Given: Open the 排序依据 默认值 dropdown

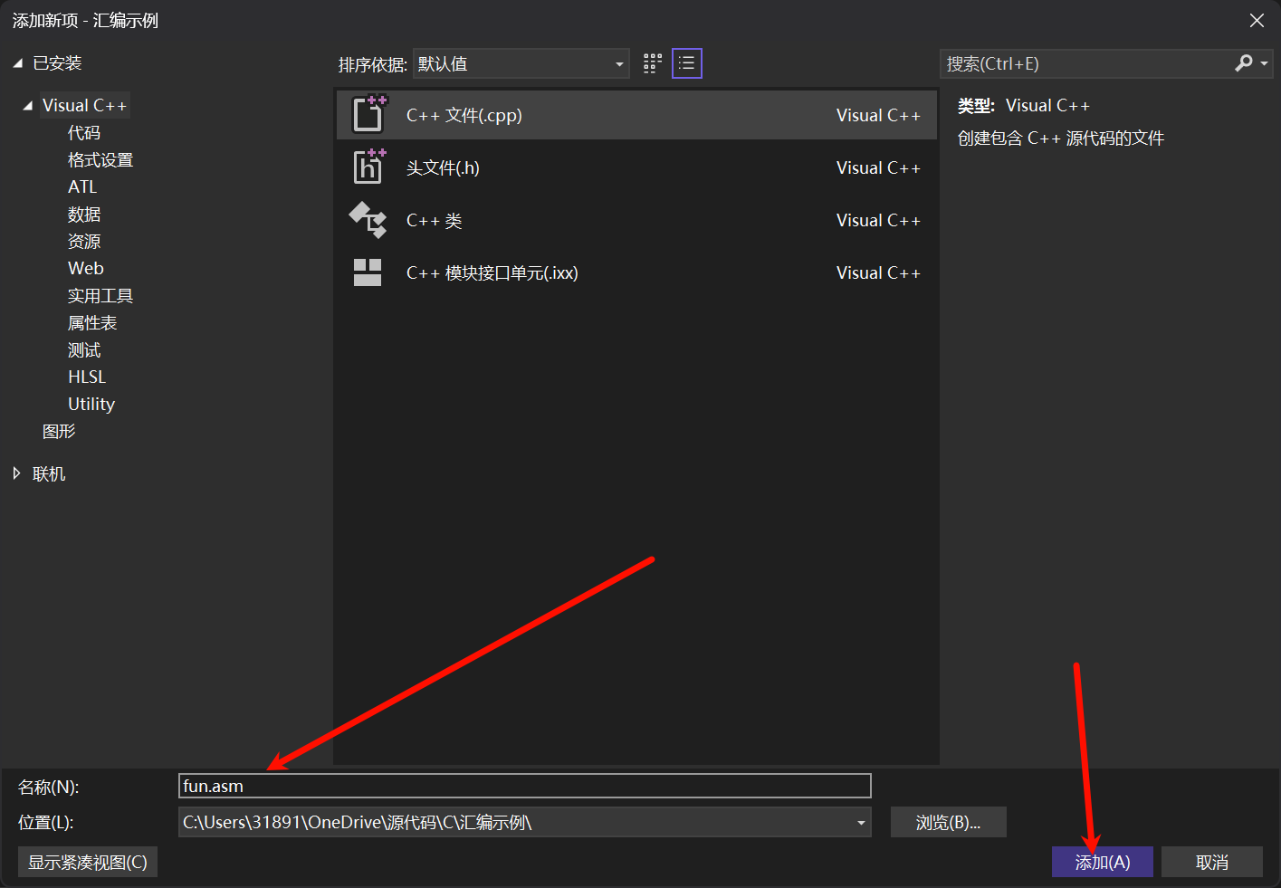Looking at the screenshot, I should pos(521,63).
